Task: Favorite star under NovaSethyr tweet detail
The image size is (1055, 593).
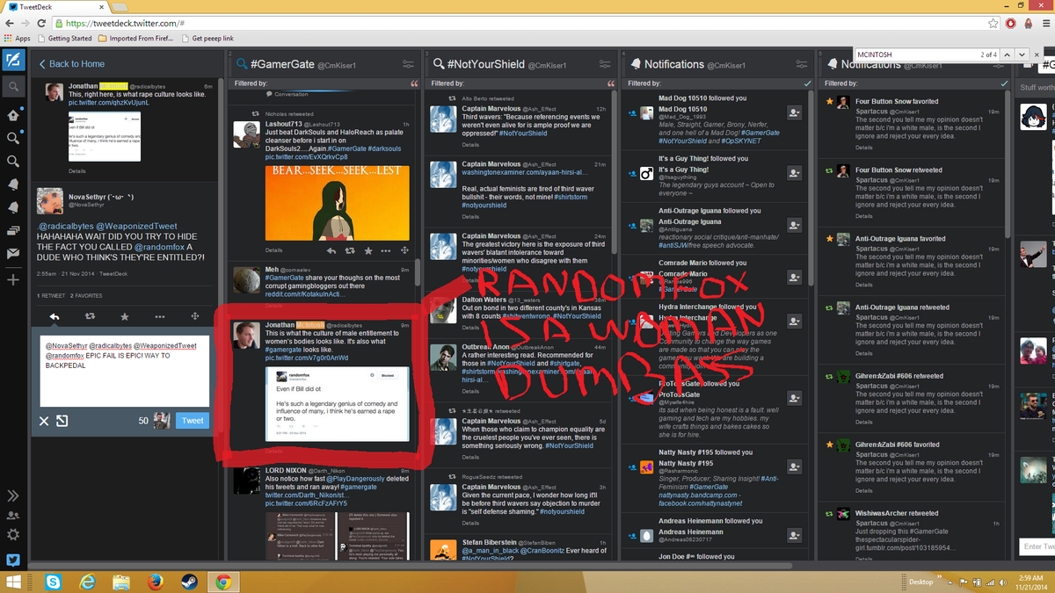Action: tap(125, 316)
